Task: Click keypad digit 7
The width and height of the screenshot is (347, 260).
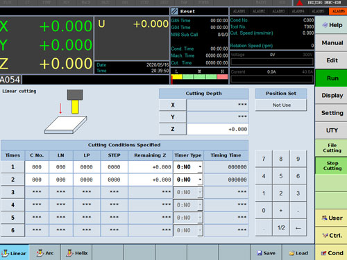Action: [264, 159]
